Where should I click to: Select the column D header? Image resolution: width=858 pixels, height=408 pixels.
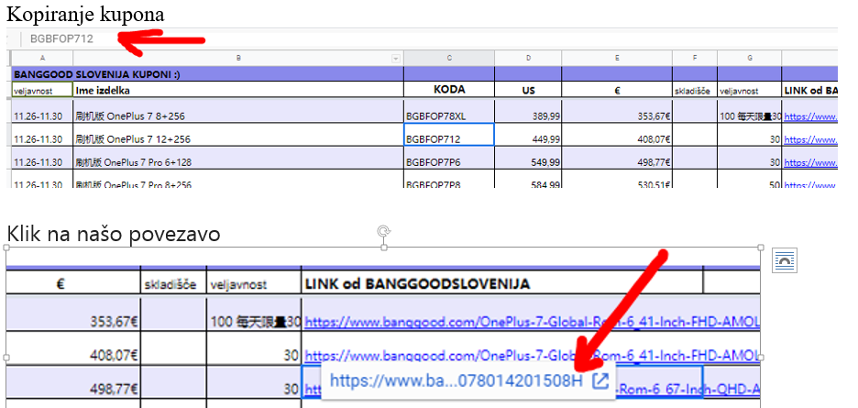pos(528,58)
